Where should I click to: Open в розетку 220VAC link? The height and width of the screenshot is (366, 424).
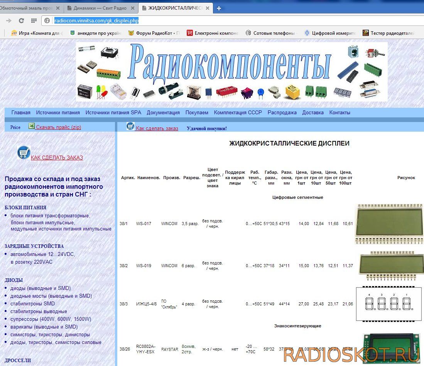tap(32, 262)
